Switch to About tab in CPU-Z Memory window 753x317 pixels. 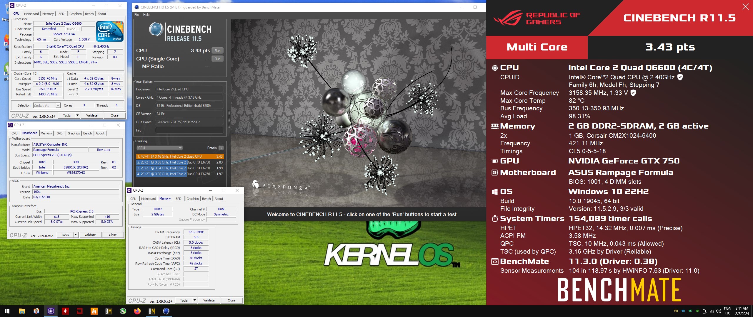point(219,199)
